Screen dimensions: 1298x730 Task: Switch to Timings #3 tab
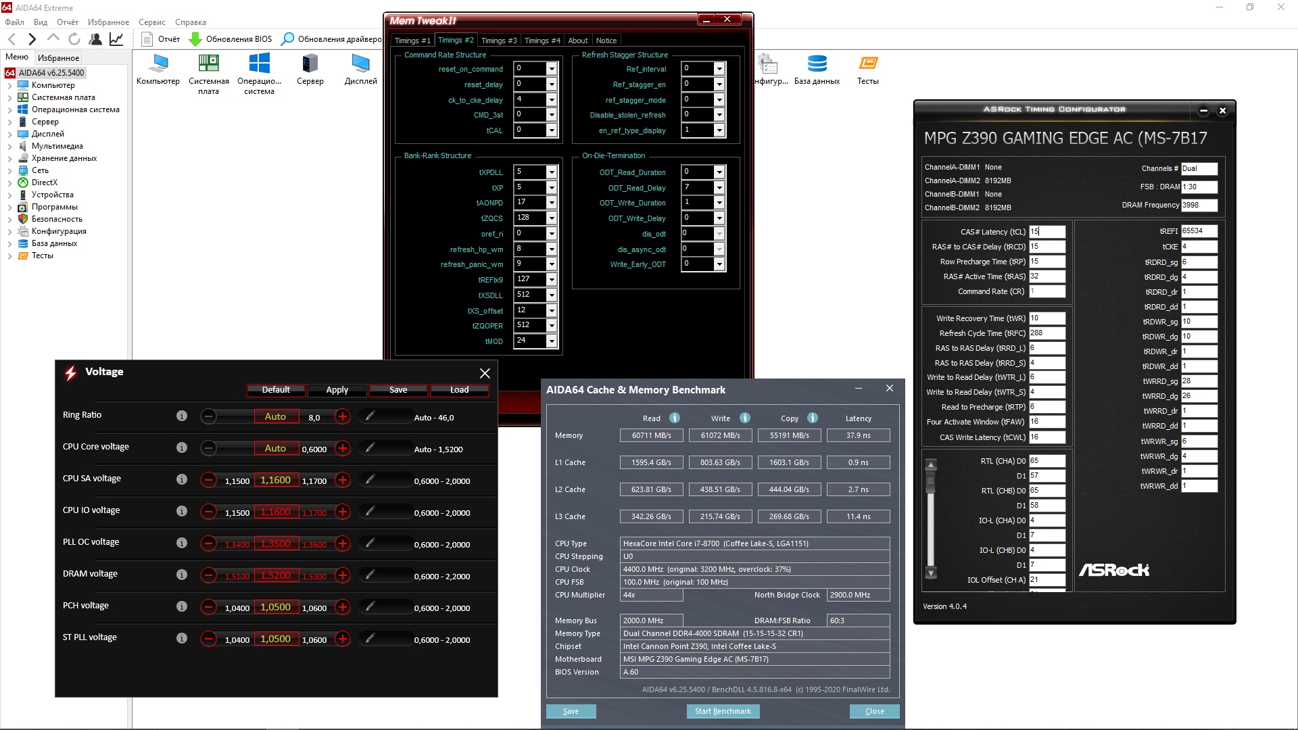coord(498,41)
